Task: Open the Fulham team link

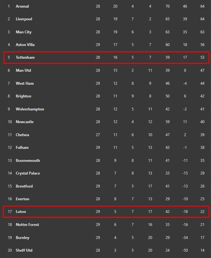Action: [22, 148]
